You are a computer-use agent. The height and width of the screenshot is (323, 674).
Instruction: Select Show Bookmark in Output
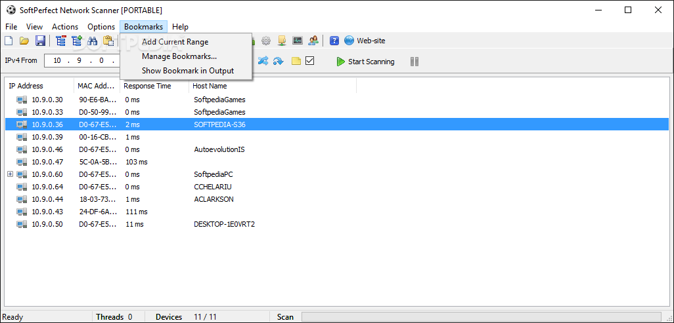tap(186, 71)
